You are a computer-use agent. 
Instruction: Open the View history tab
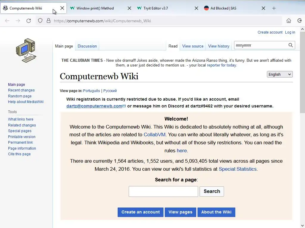[219, 46]
